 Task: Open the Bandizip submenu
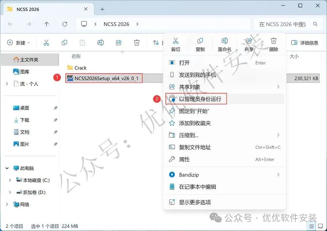coord(225,175)
